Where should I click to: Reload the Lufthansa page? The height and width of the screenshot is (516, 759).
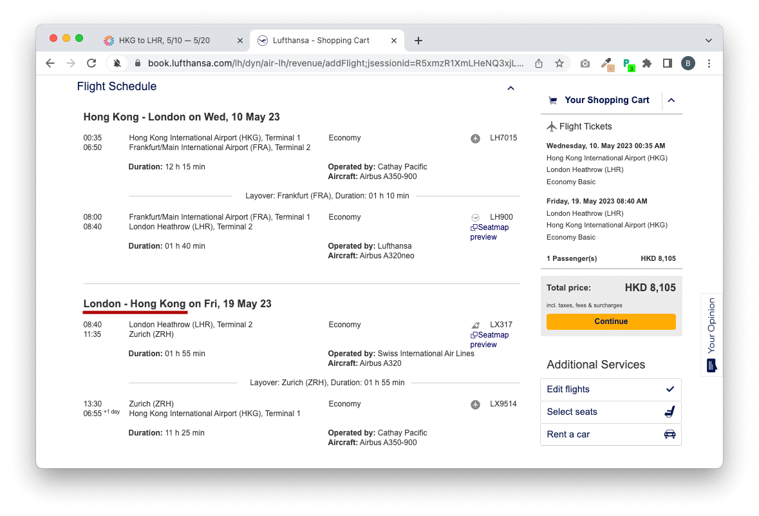point(91,64)
